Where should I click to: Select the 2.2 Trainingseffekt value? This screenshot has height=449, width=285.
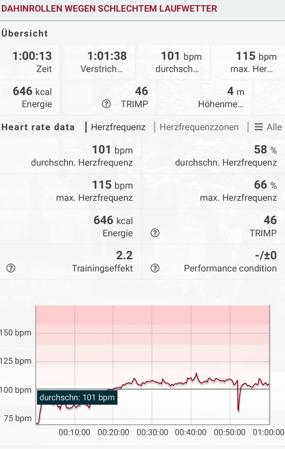pyautogui.click(x=124, y=255)
